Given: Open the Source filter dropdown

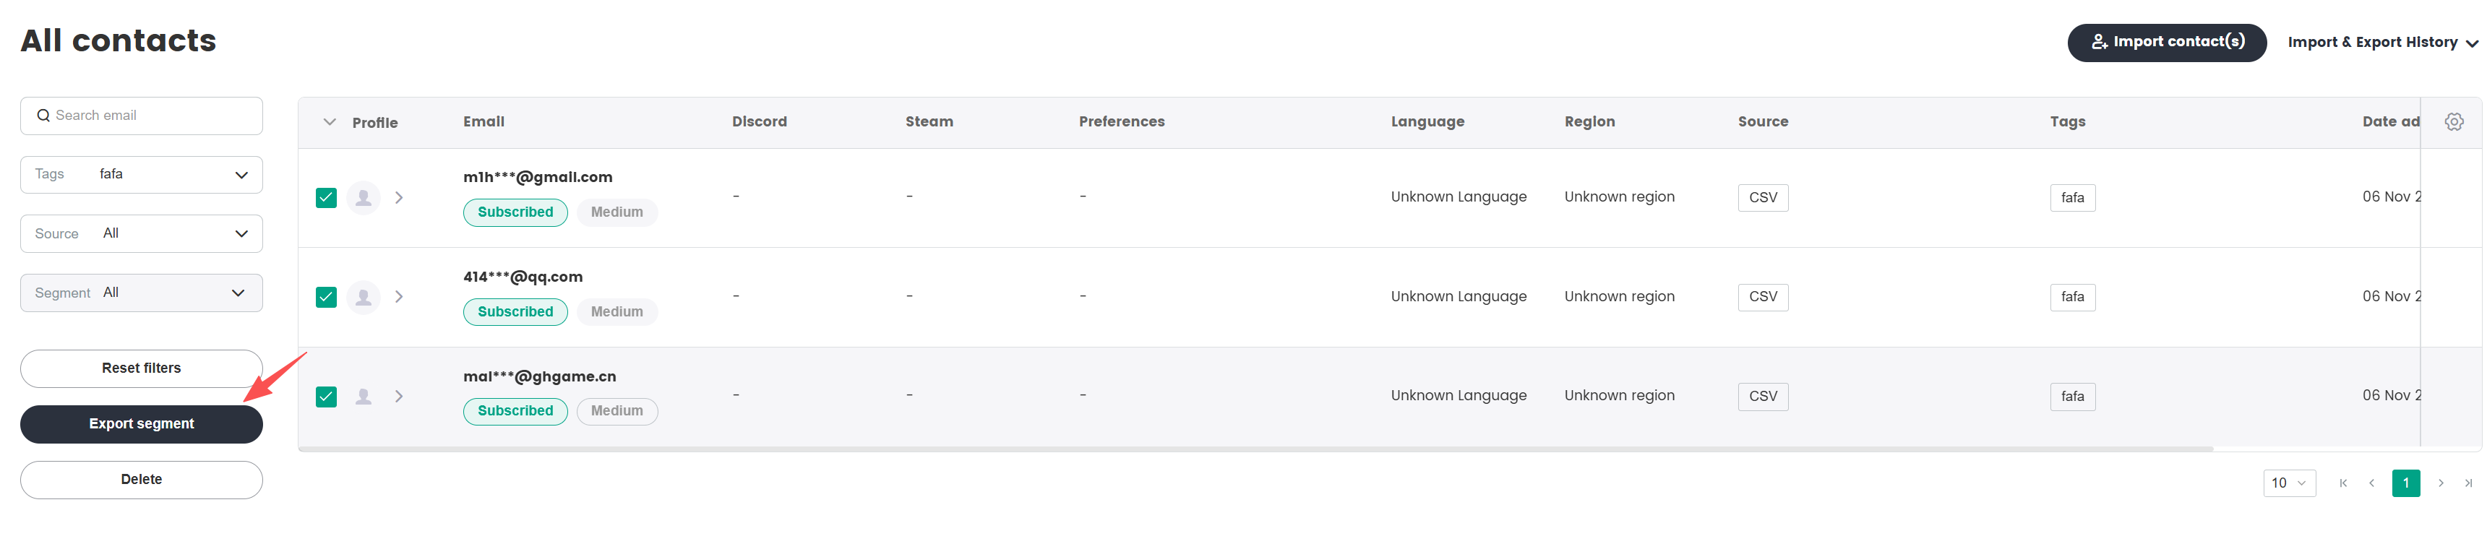Looking at the screenshot, I should click(141, 233).
